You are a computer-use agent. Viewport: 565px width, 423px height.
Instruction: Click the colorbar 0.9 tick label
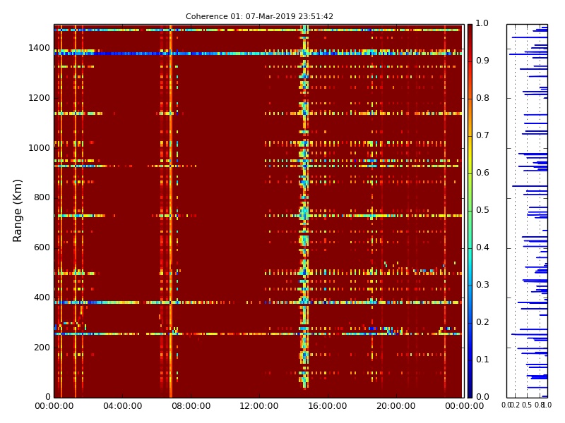coord(482,61)
